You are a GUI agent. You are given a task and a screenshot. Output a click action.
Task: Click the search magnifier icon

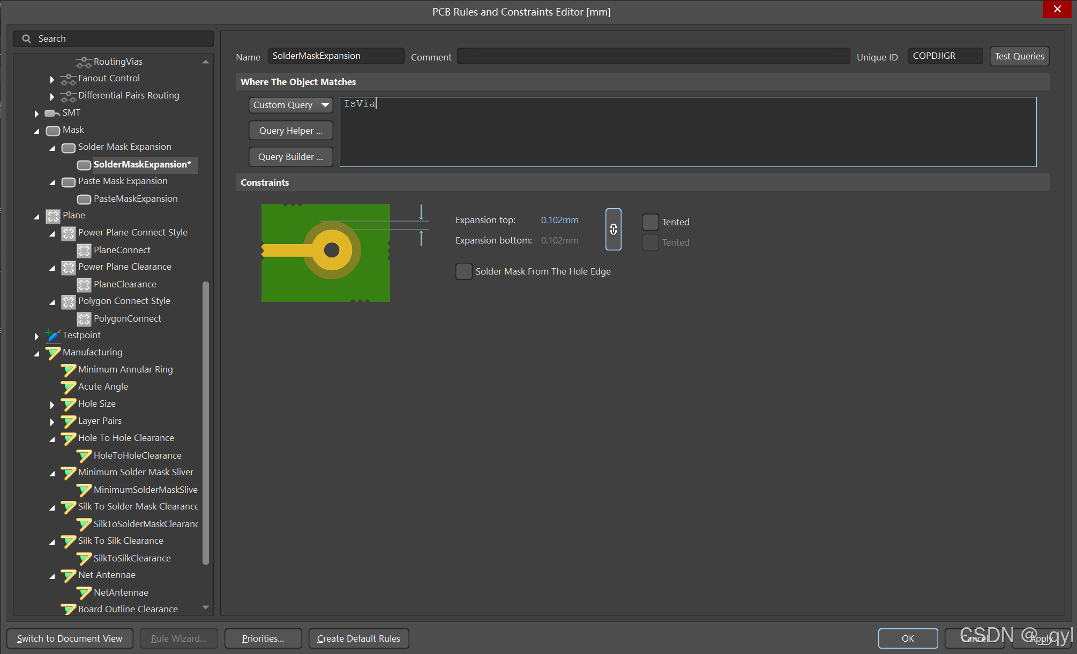[26, 39]
